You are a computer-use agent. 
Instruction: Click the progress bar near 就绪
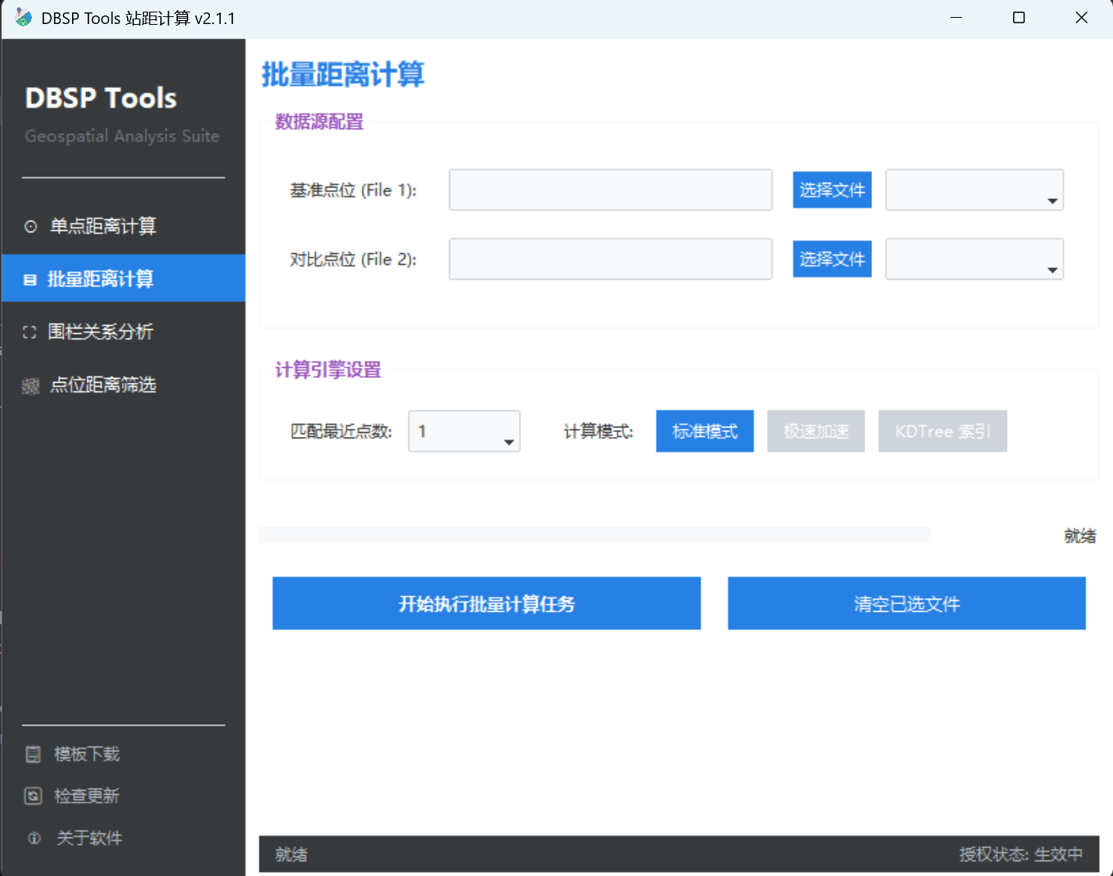(x=594, y=534)
